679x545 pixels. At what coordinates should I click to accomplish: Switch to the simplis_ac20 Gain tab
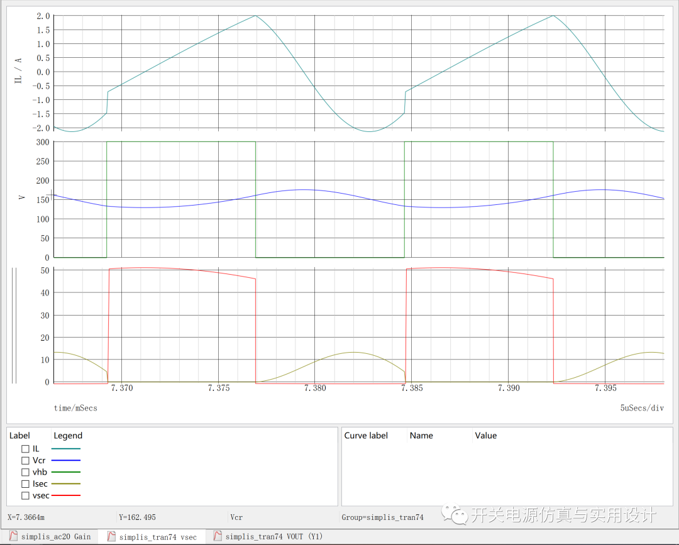click(x=49, y=537)
